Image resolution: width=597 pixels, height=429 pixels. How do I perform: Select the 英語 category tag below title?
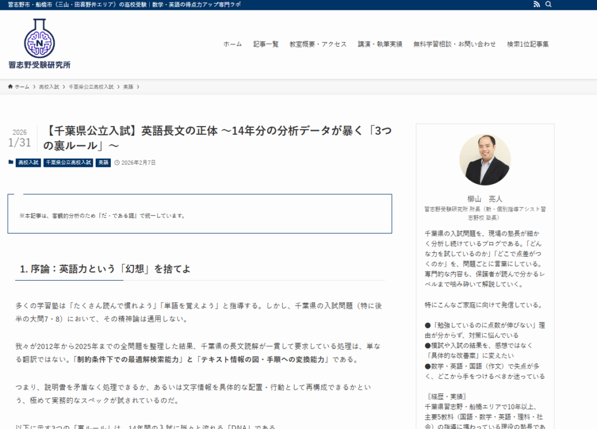pyautogui.click(x=103, y=163)
